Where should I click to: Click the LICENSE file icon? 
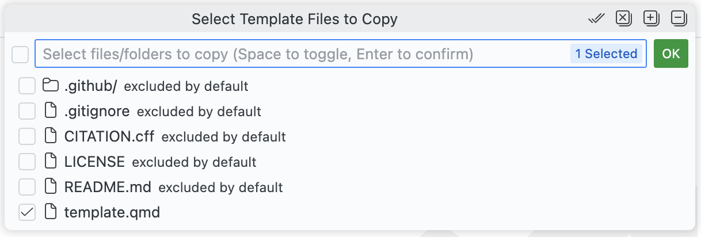click(51, 162)
